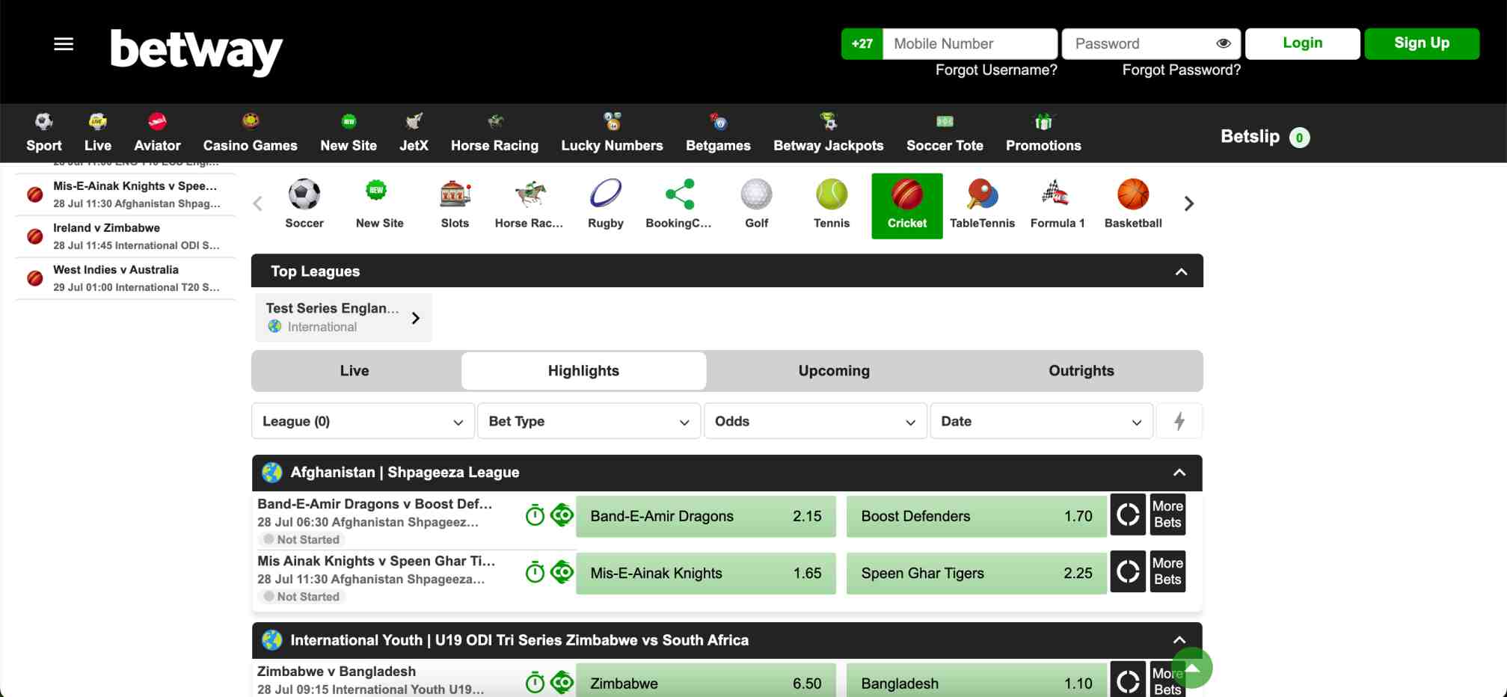Viewport: 1507px width, 697px height.
Task: Bet on Speen Ghar Tigers at 2.25
Action: tap(976, 573)
